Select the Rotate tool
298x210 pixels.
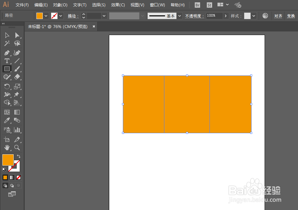click(7, 86)
